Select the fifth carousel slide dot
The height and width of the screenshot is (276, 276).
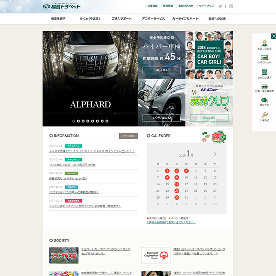point(92,121)
